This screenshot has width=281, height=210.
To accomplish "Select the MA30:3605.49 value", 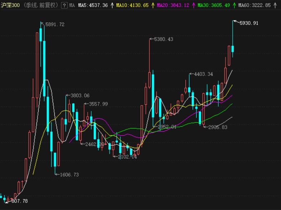I will click(214, 5).
